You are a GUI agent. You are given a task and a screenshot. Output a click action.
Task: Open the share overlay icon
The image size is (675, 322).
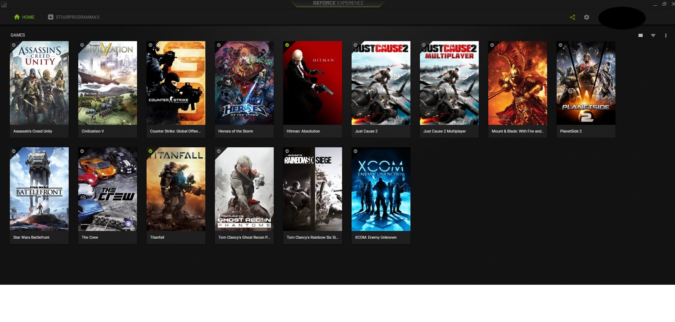pyautogui.click(x=572, y=17)
